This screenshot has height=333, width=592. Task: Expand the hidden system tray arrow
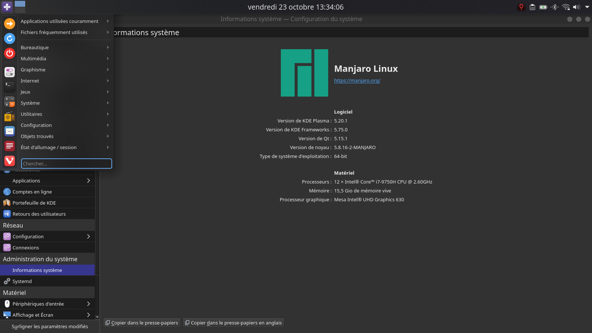[587, 7]
